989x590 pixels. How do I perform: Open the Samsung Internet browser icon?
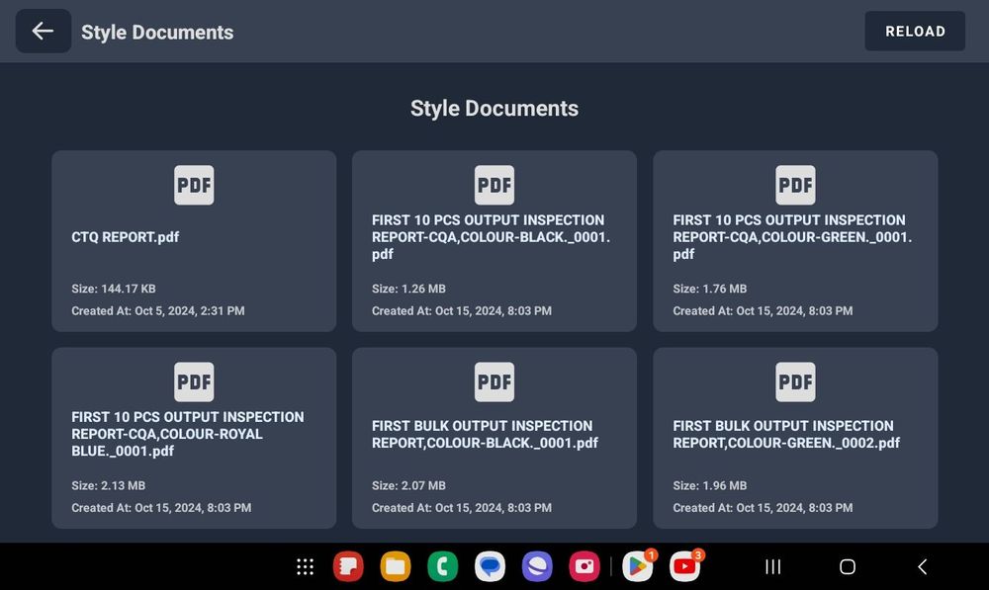click(537, 566)
